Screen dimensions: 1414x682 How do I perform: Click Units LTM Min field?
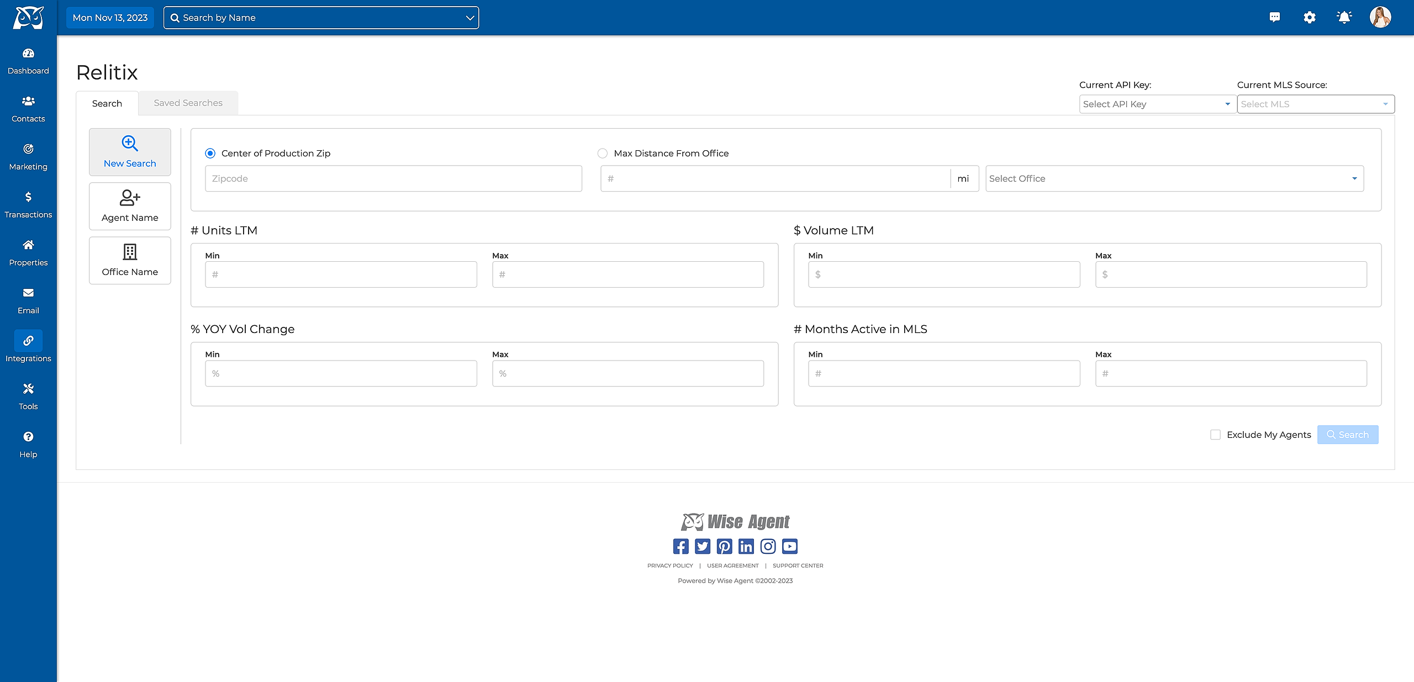coord(341,274)
